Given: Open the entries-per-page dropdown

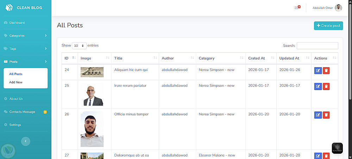Looking at the screenshot, I should click(79, 46).
